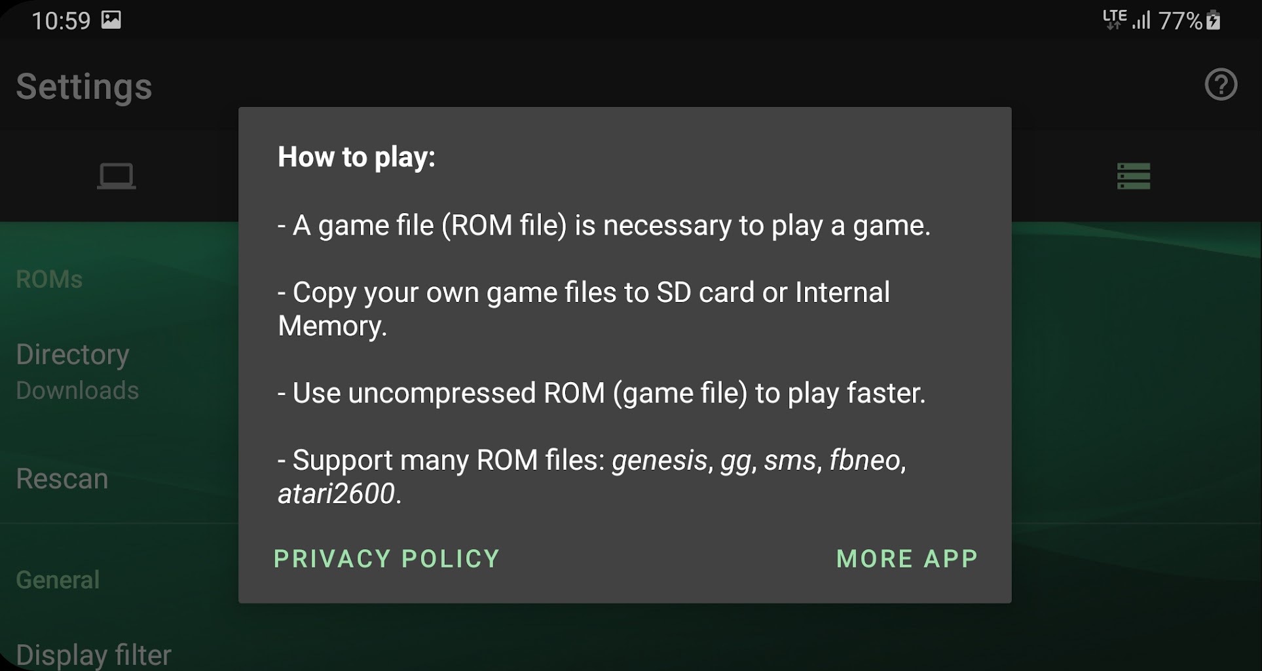1262x671 pixels.
Task: Select the green list icon tab
Action: click(x=1134, y=176)
